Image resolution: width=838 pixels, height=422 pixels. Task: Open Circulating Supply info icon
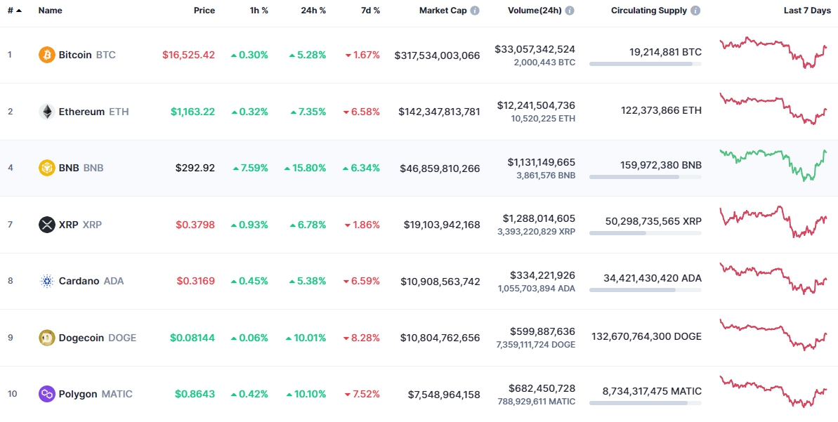click(695, 11)
